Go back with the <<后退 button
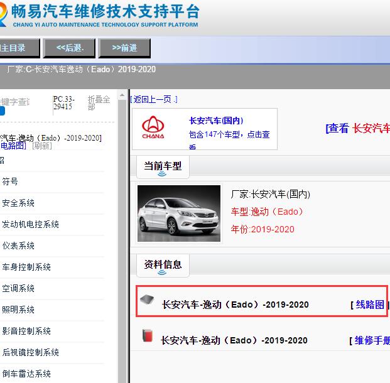This screenshot has width=390, height=383. click(69, 48)
